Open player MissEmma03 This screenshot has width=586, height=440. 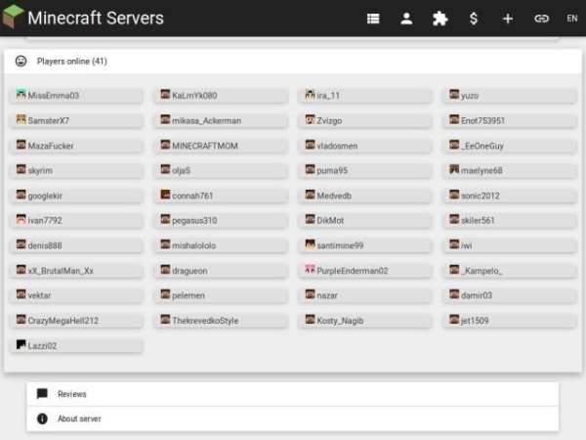click(76, 96)
